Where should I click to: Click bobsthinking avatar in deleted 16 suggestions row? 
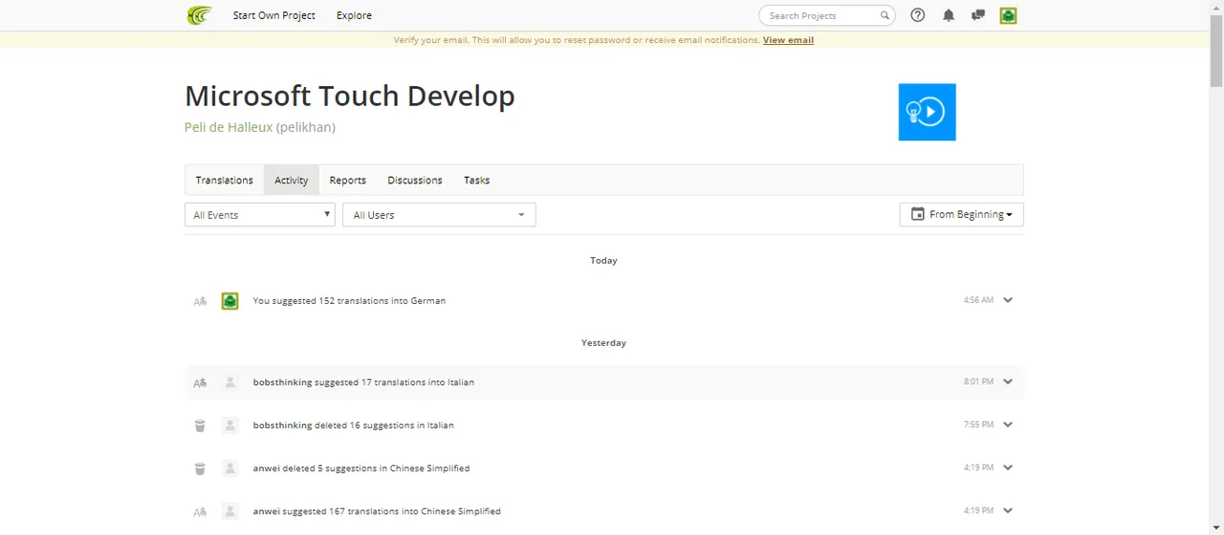(229, 425)
